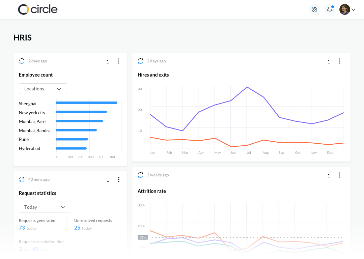This screenshot has height=259, width=364.
Task: Open the tools icon in top bar
Action: click(x=314, y=9)
